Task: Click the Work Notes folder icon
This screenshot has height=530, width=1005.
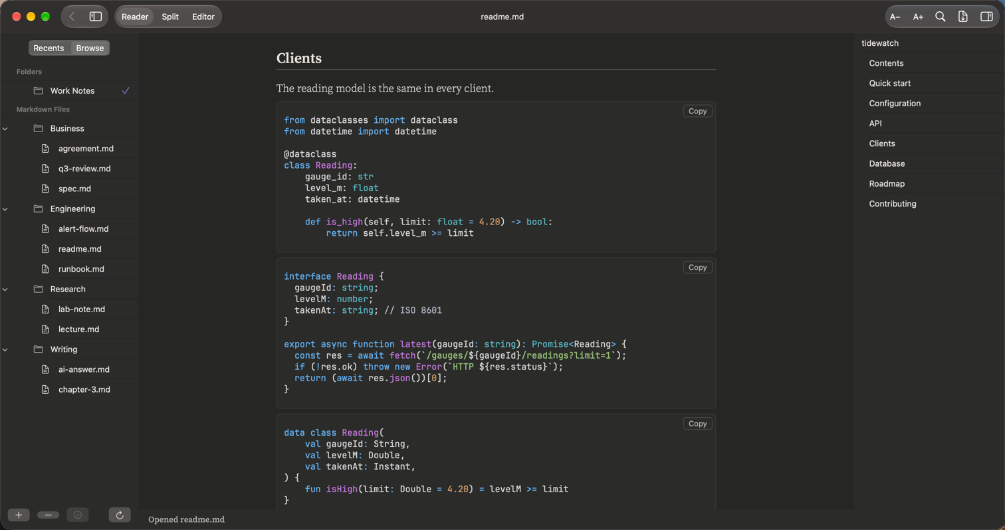Action: [x=38, y=91]
